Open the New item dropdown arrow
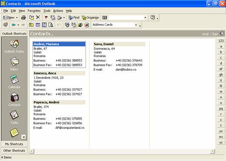 (x=17, y=17)
